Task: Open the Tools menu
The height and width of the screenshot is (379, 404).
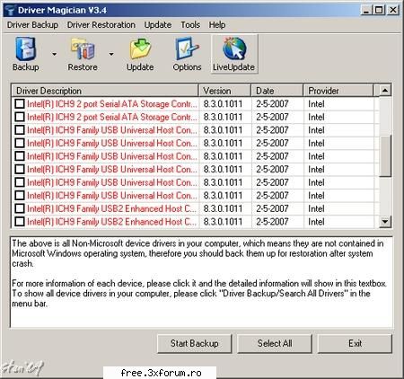Action: click(x=190, y=25)
